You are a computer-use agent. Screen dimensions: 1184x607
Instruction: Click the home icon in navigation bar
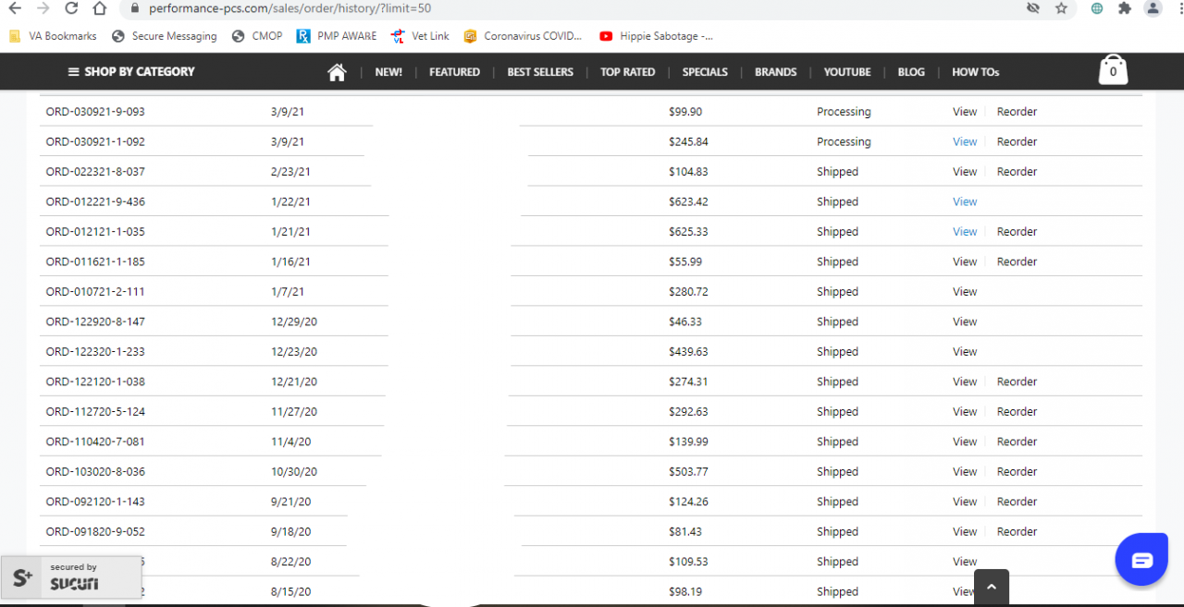coord(337,72)
